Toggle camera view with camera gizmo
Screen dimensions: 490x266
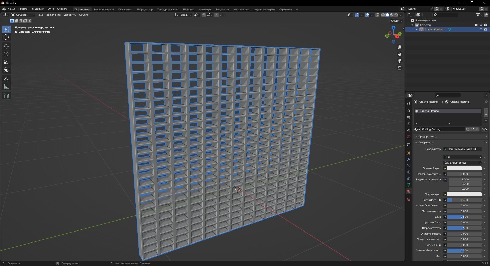tap(400, 61)
